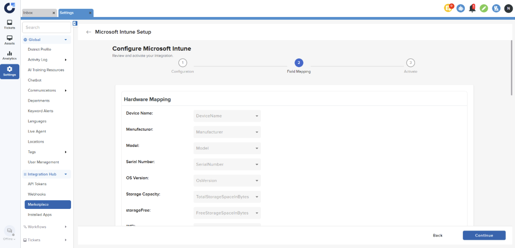Click step 3 Activate circle

click(x=410, y=63)
